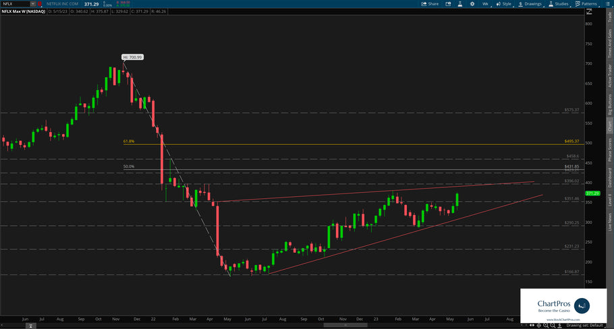Click the $575.37 price level label
The image size is (614, 329).
(x=571, y=110)
